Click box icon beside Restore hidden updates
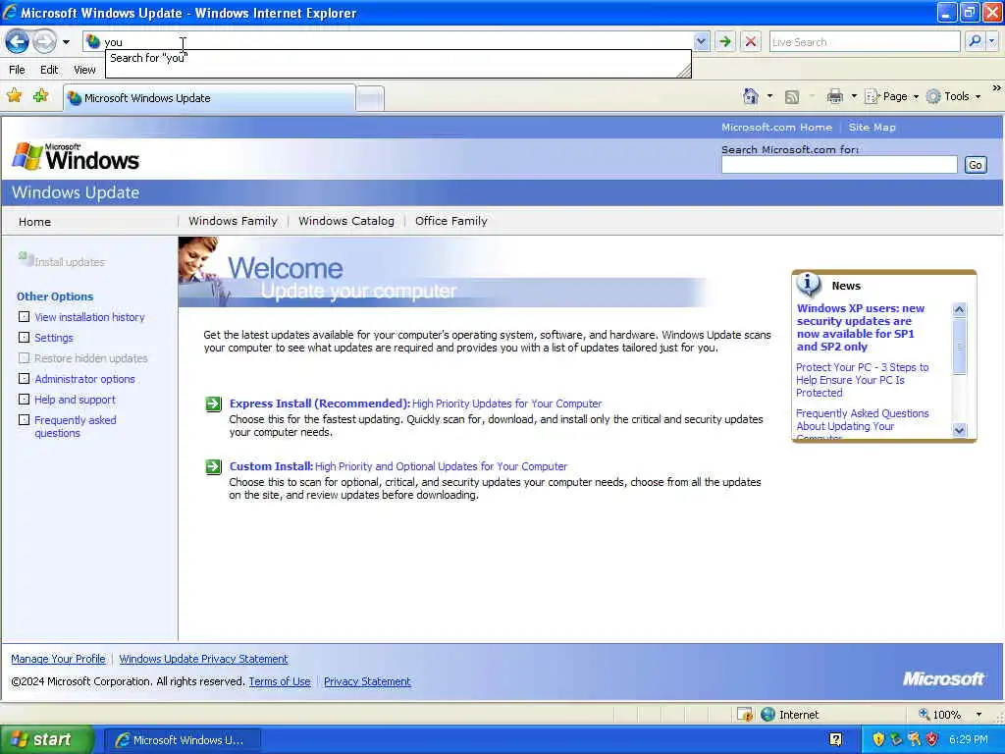 24,357
